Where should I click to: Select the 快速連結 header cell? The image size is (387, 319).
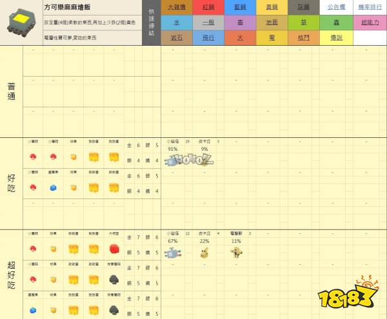(x=152, y=23)
